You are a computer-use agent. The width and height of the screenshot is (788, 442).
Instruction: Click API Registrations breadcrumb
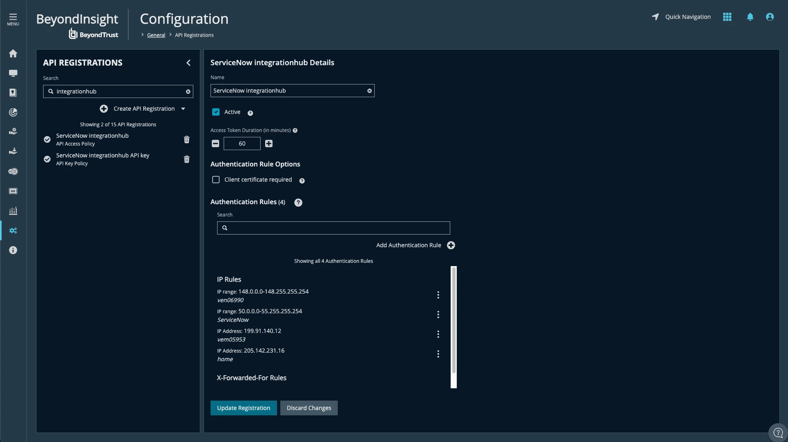coord(194,35)
